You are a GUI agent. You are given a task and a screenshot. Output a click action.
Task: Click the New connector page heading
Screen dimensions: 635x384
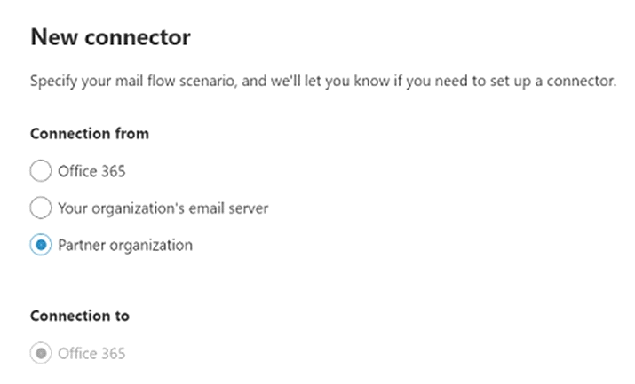pyautogui.click(x=110, y=37)
